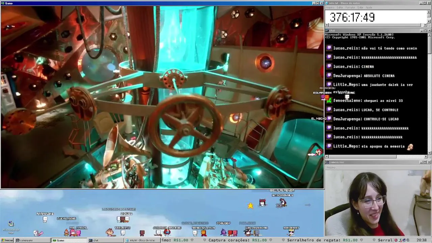Open the Ajuda menu in Notepad
The width and height of the screenshot is (432, 243).
(x=369, y=7)
